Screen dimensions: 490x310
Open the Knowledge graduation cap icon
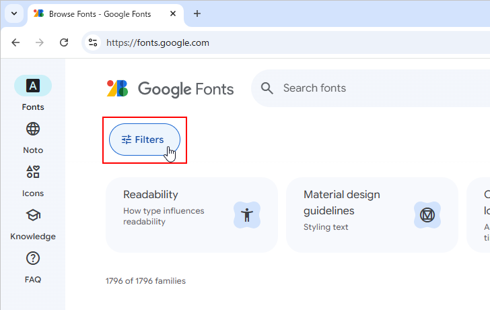(33, 215)
